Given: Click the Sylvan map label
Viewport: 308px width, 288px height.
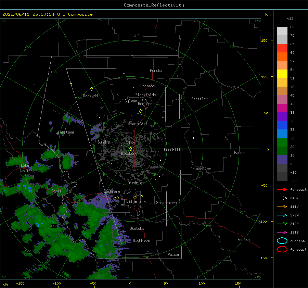Looking at the screenshot, I should click(x=131, y=101).
